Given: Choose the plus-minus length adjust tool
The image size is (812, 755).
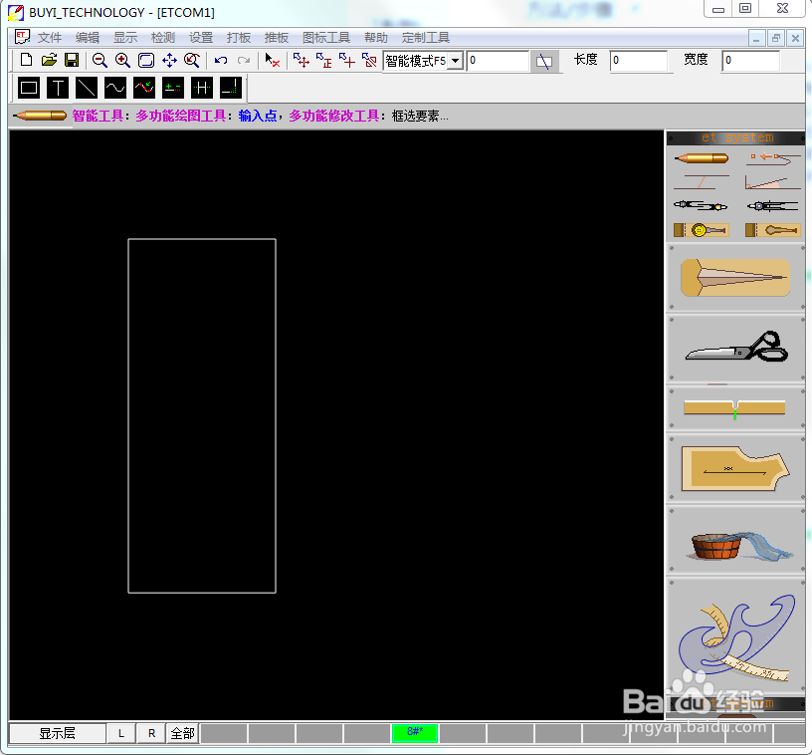Looking at the screenshot, I should tap(173, 88).
